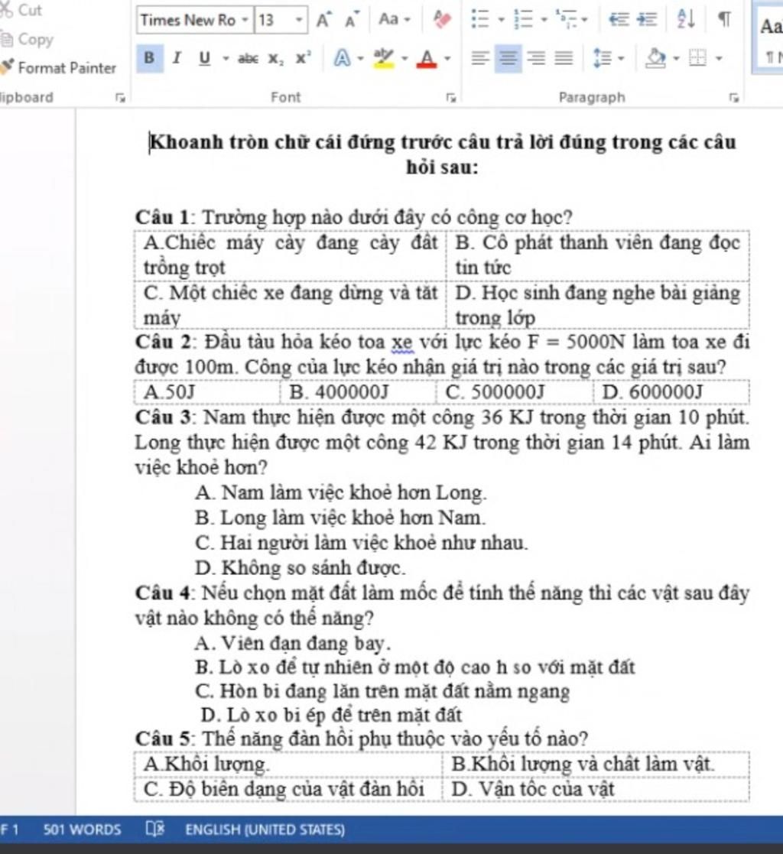Open Clipboard dialog launcher

click(x=120, y=98)
